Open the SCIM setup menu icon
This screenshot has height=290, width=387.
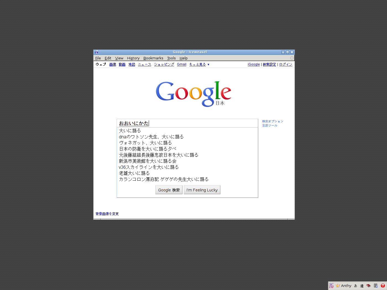(376, 286)
